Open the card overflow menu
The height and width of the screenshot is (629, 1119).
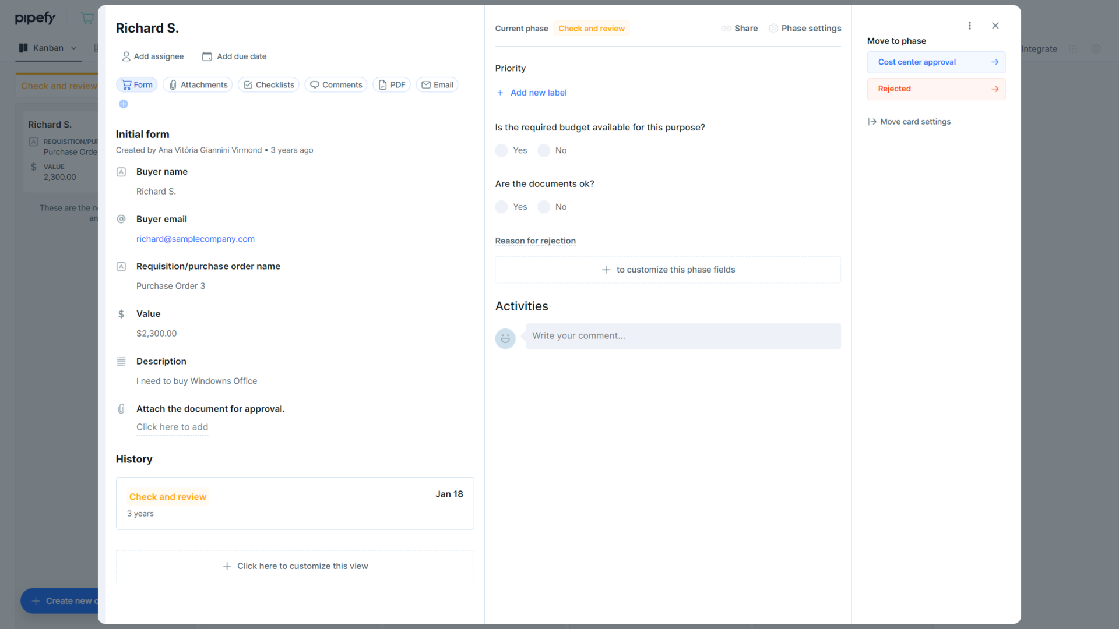969,26
